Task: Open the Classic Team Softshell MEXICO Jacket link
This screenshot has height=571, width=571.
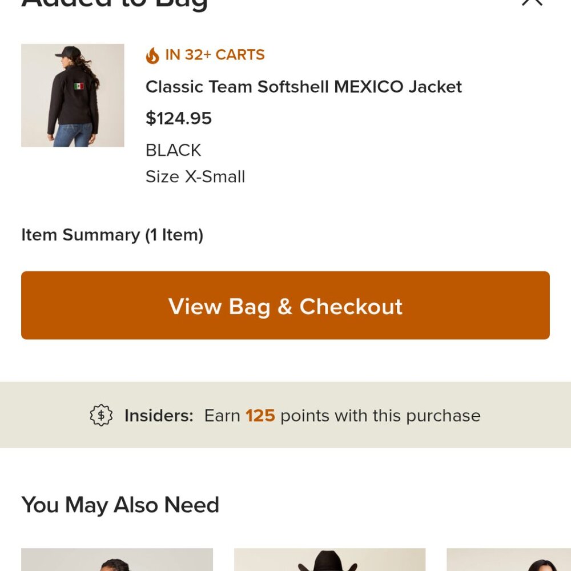Action: pyautogui.click(x=304, y=87)
